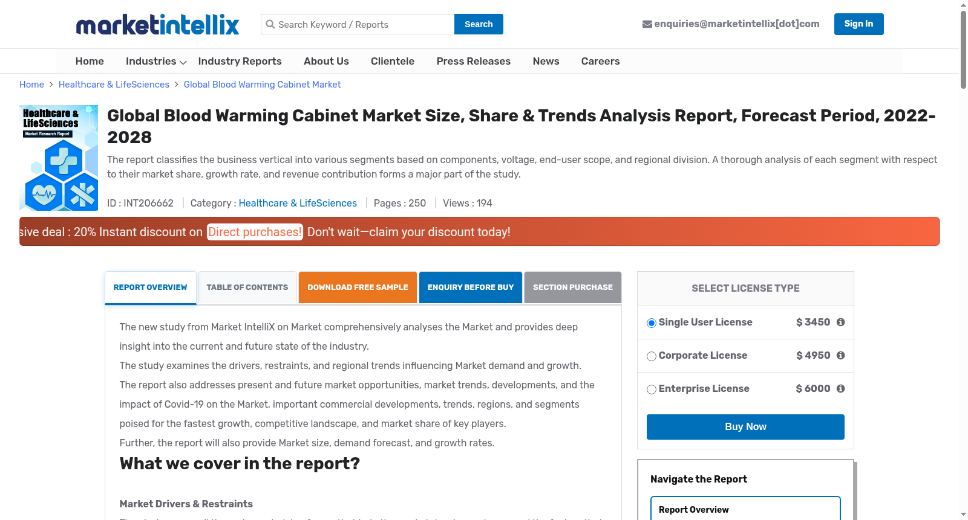Image resolution: width=968 pixels, height=520 pixels.
Task: Click the Buy Now button
Action: pyautogui.click(x=745, y=427)
